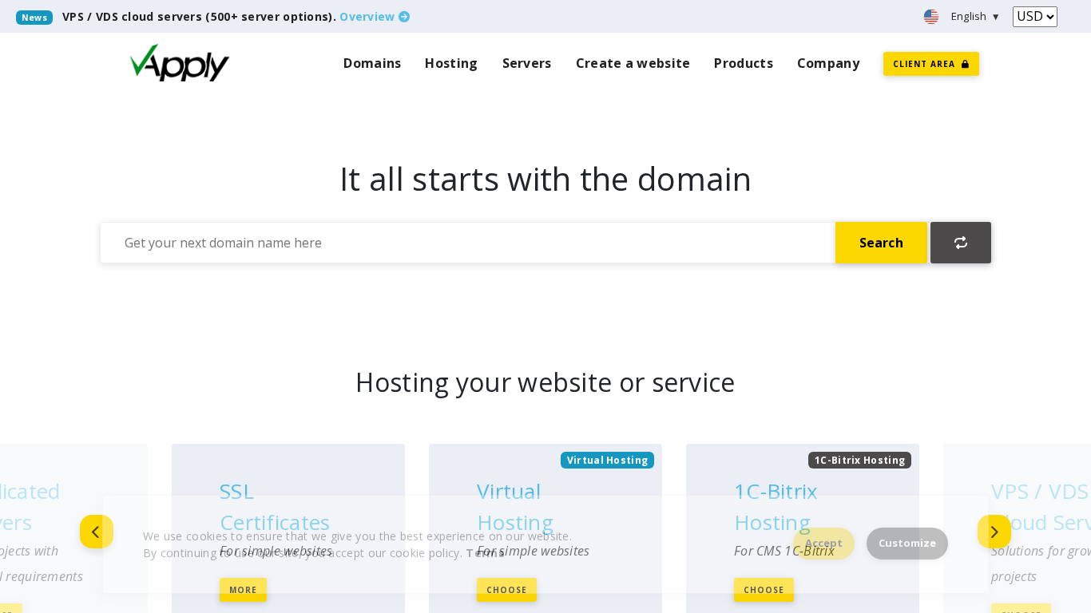Screen dimensions: 1091x613
Task: Click the Virtual Hosting card title
Action: click(x=515, y=507)
